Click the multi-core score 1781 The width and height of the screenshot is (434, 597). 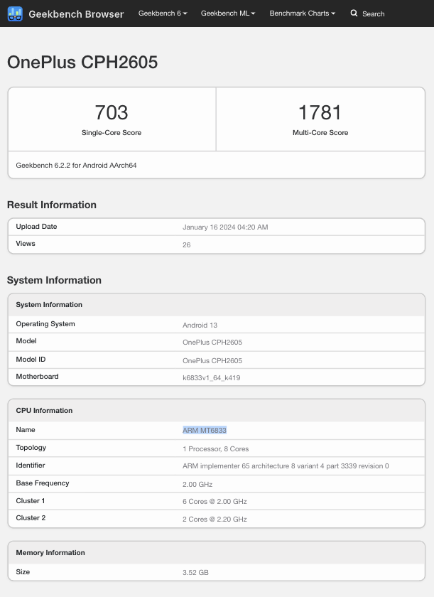click(320, 112)
